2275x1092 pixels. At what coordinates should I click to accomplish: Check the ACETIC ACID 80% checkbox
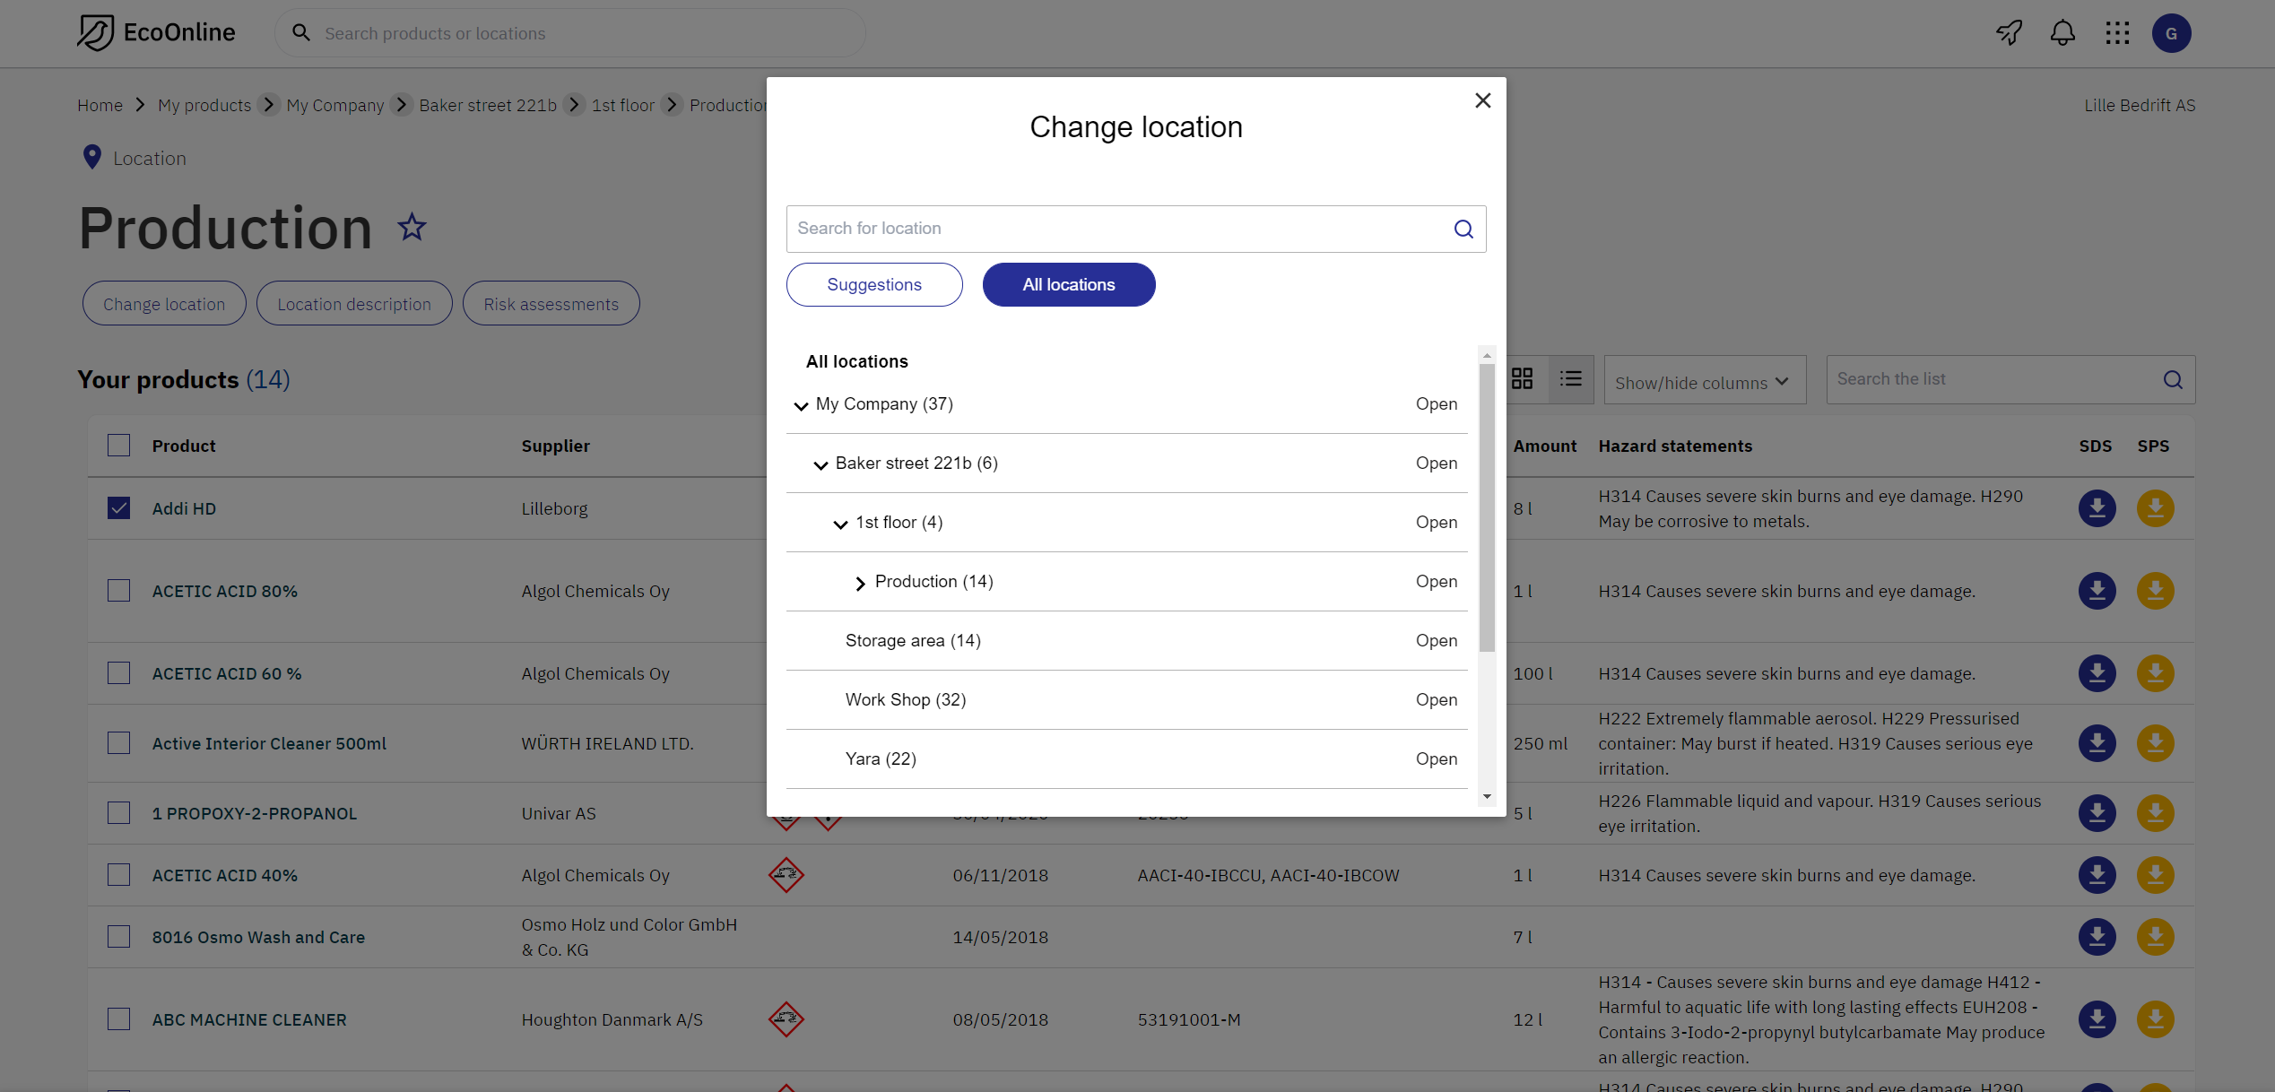(x=118, y=591)
